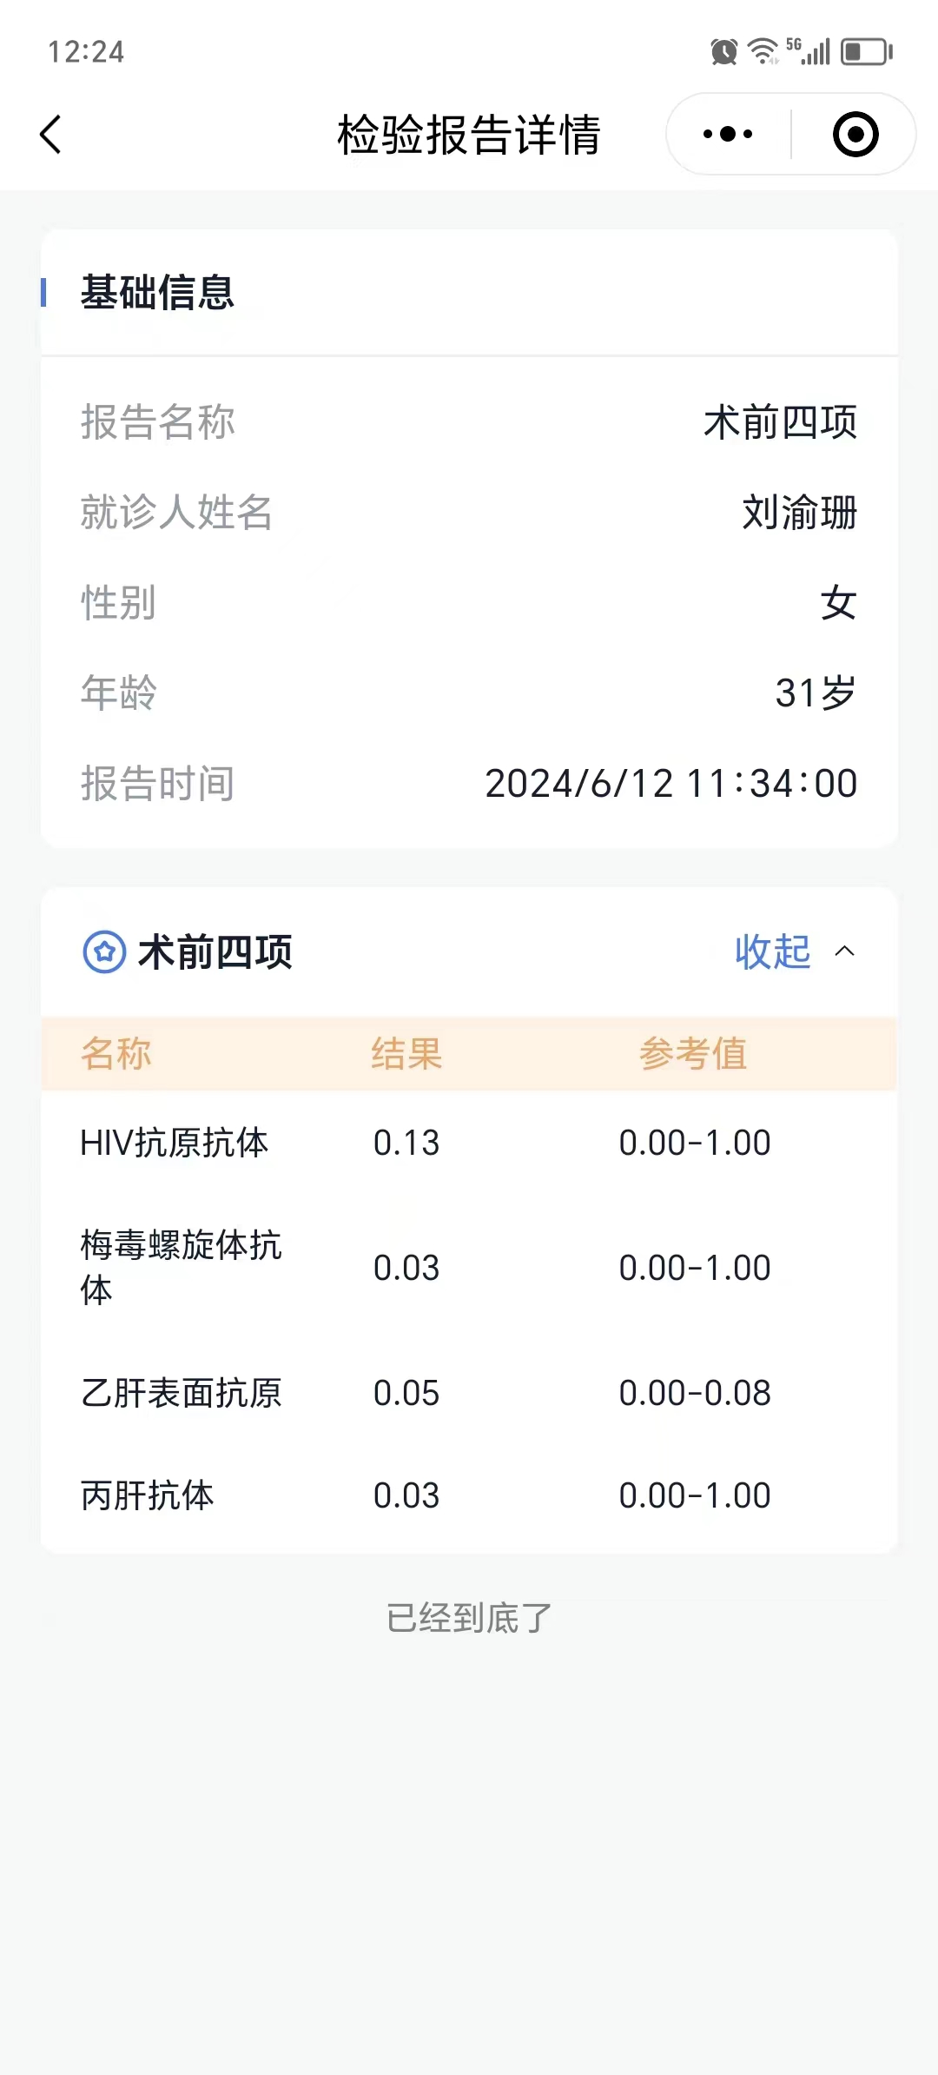
Task: Tap the gender value 女
Action: pyautogui.click(x=839, y=603)
